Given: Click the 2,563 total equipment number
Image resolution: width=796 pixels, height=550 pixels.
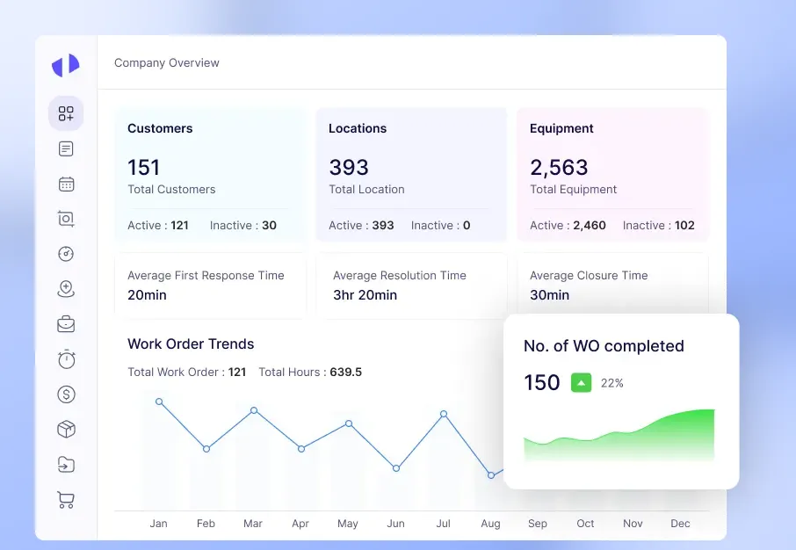Looking at the screenshot, I should pos(559,168).
